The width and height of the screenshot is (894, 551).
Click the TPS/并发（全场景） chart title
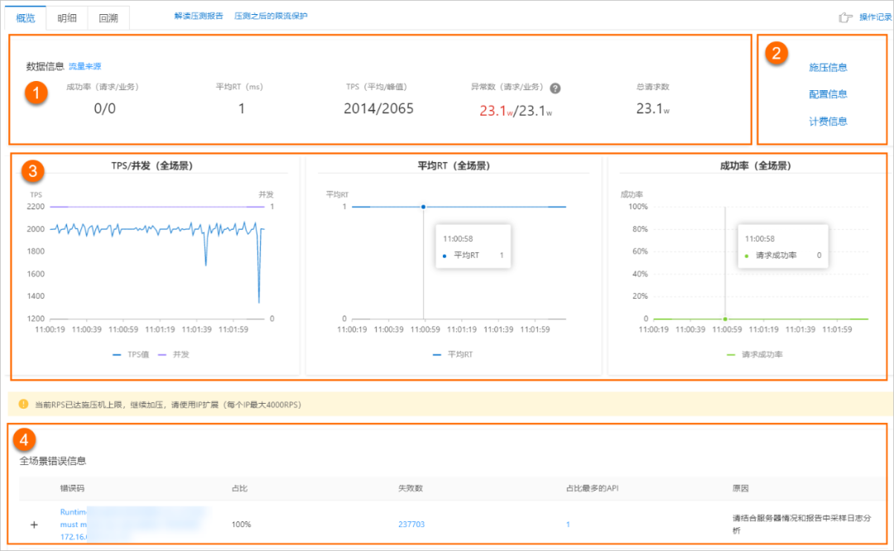click(x=152, y=165)
